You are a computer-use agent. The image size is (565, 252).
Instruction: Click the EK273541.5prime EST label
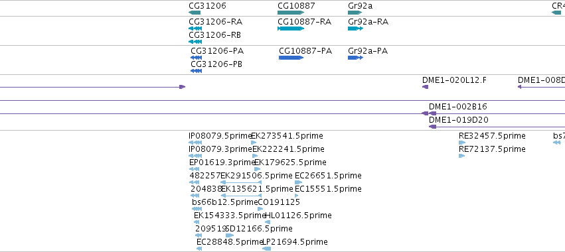(x=287, y=136)
